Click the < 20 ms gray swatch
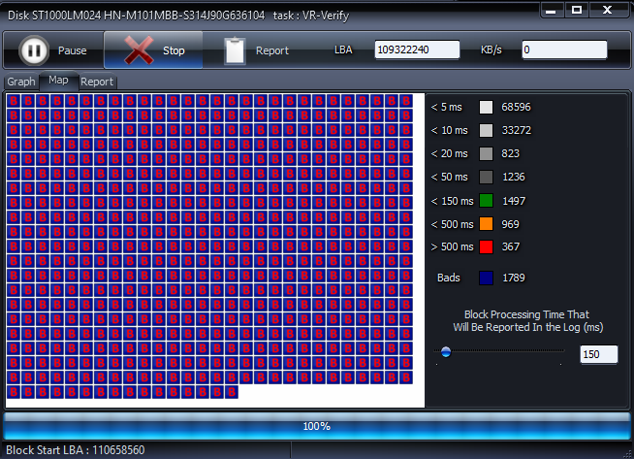 486,154
